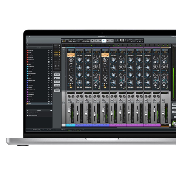Image resolution: width=176 pixels, height=176 pixels.
Task: Jump the playhead to the end
Action: (x=96, y=41)
